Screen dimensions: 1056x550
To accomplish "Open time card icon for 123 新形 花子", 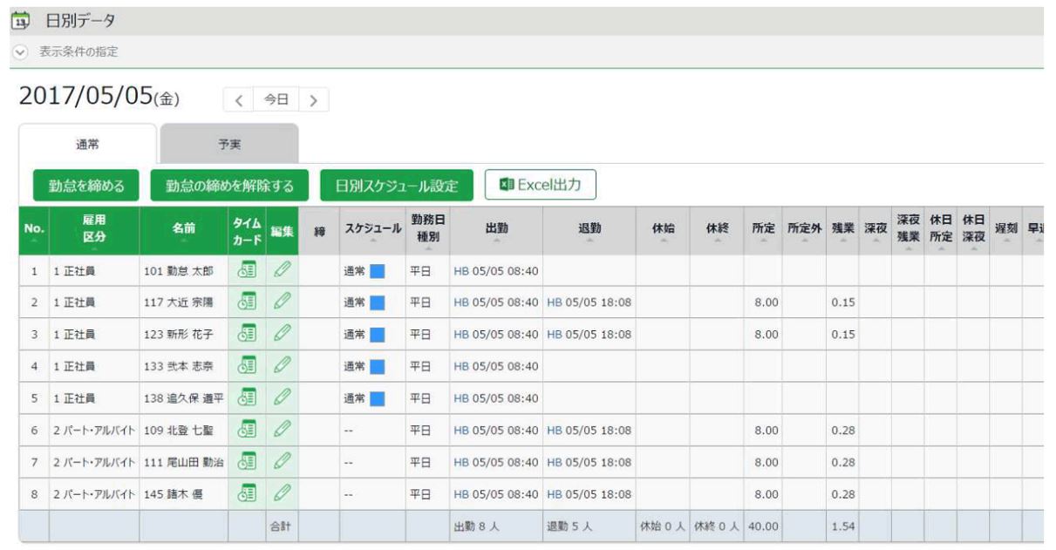I will tap(245, 334).
